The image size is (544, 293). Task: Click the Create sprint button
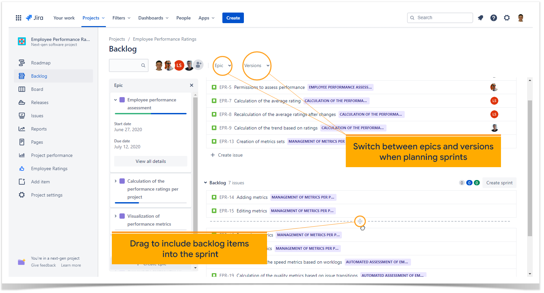click(x=499, y=183)
